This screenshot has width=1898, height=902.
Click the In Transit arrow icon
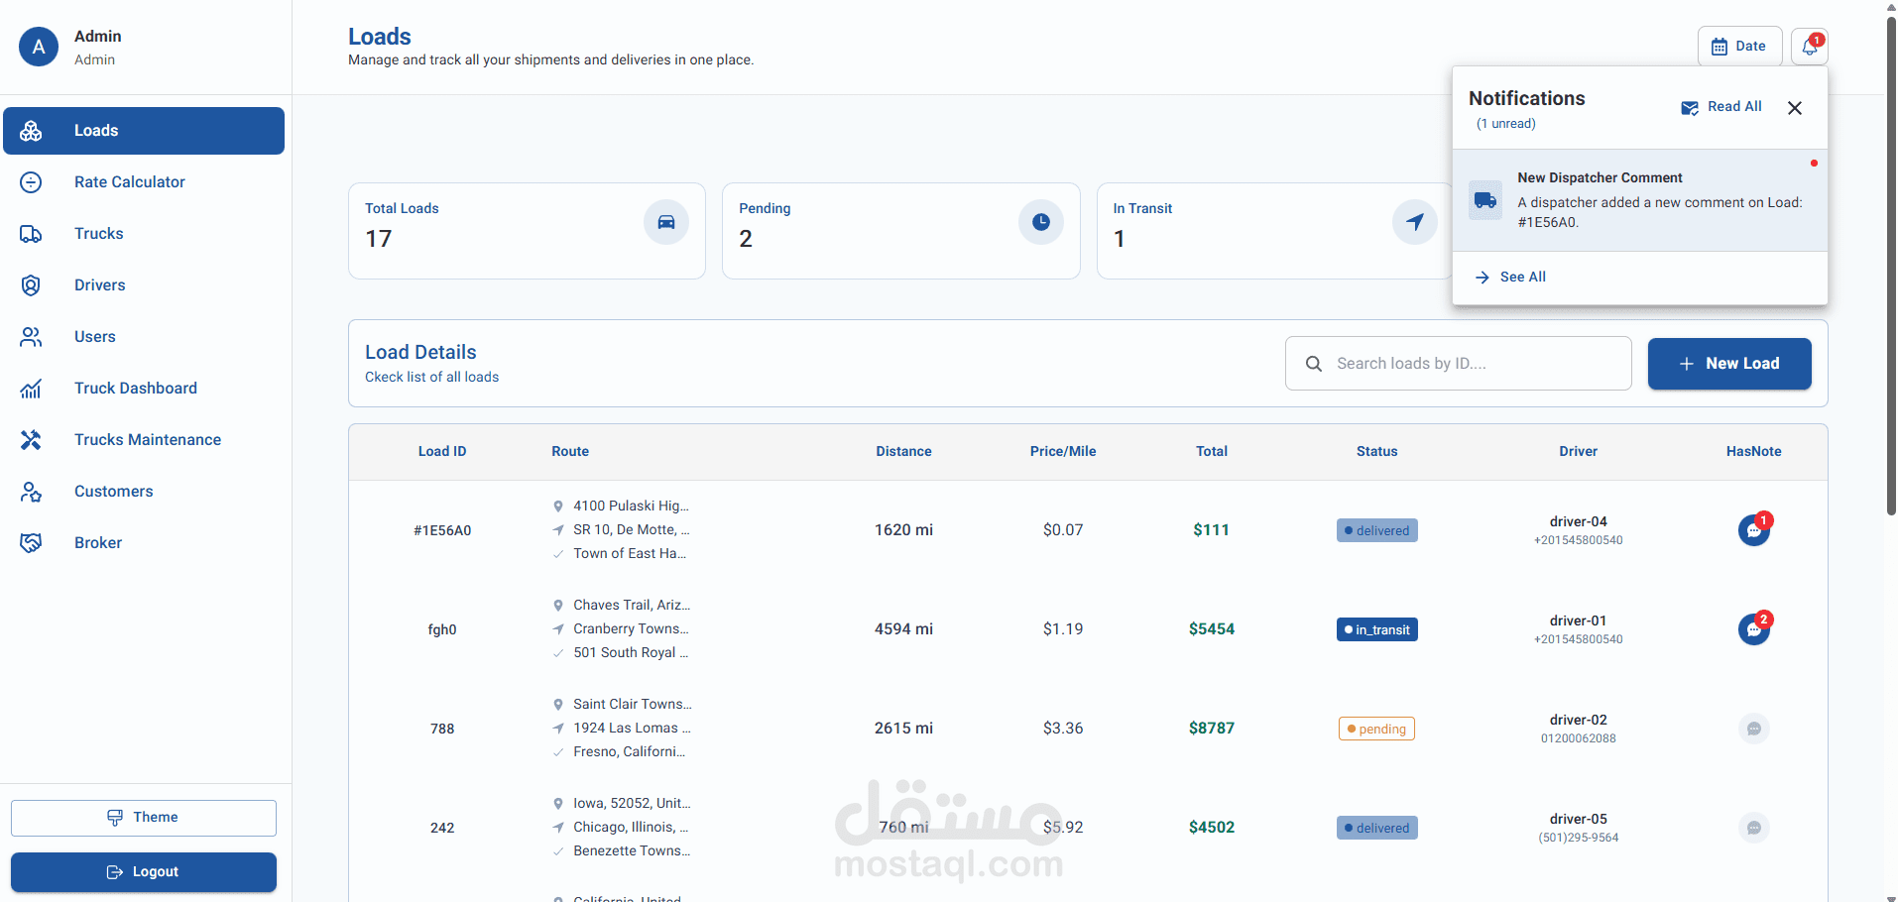1415,222
